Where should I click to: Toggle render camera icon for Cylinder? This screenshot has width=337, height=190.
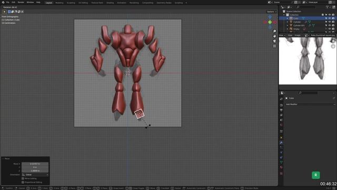coord(333,22)
